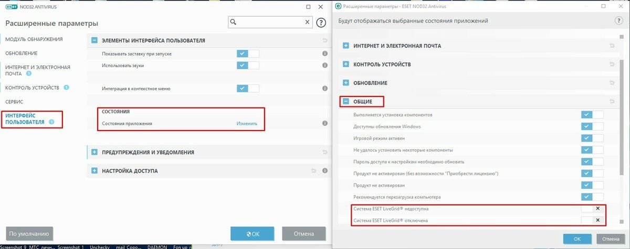The image size is (630, 249).
Task: Toggle Использовать звуки switch
Action: pyautogui.click(x=248, y=66)
